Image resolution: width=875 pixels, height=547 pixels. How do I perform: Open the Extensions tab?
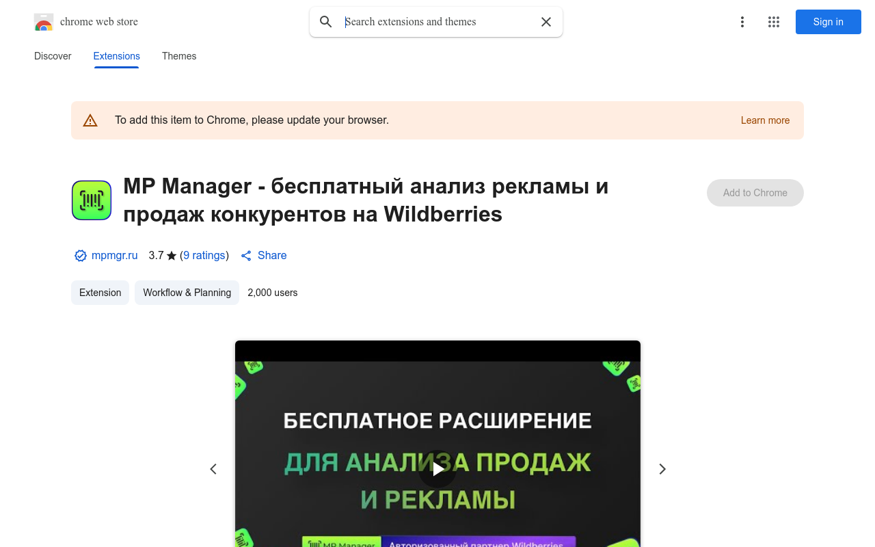[117, 56]
